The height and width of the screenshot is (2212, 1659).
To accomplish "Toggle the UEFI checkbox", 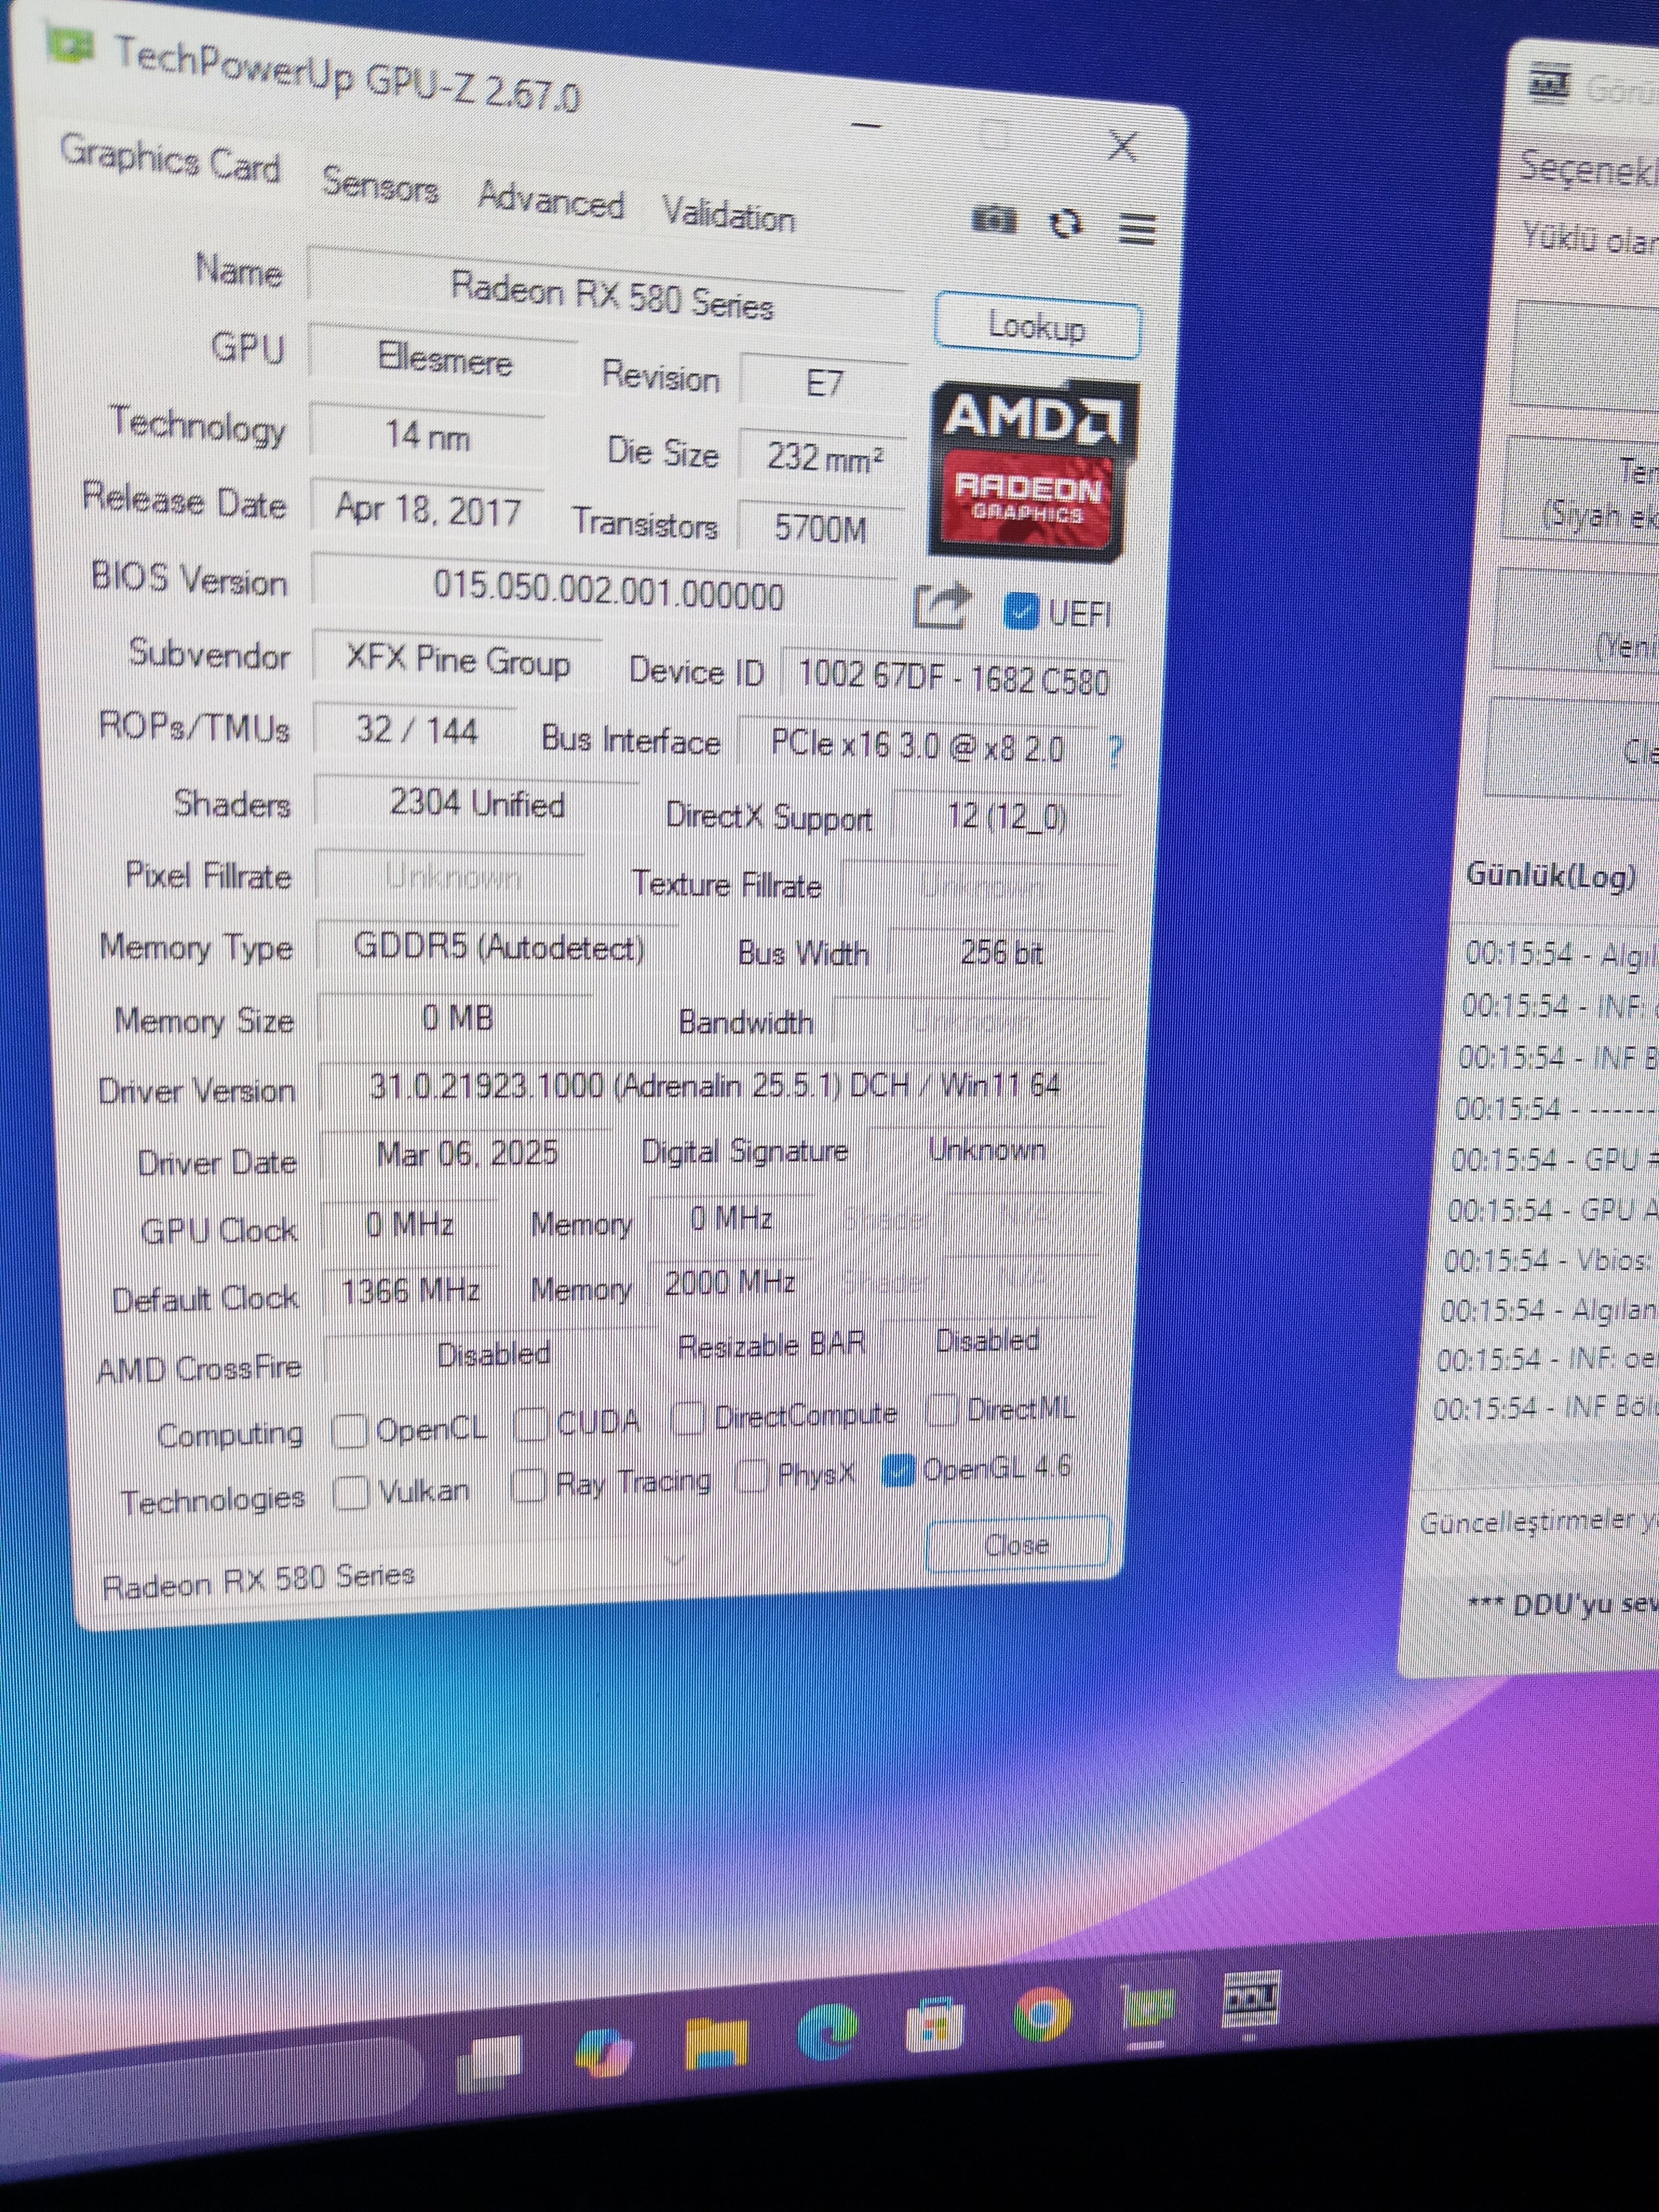I will pos(1021,611).
